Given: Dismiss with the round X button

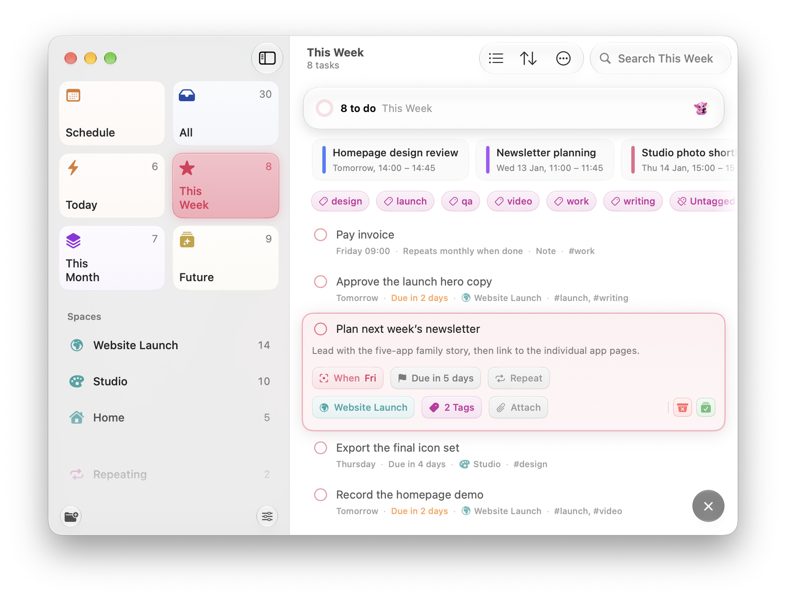Looking at the screenshot, I should [708, 506].
